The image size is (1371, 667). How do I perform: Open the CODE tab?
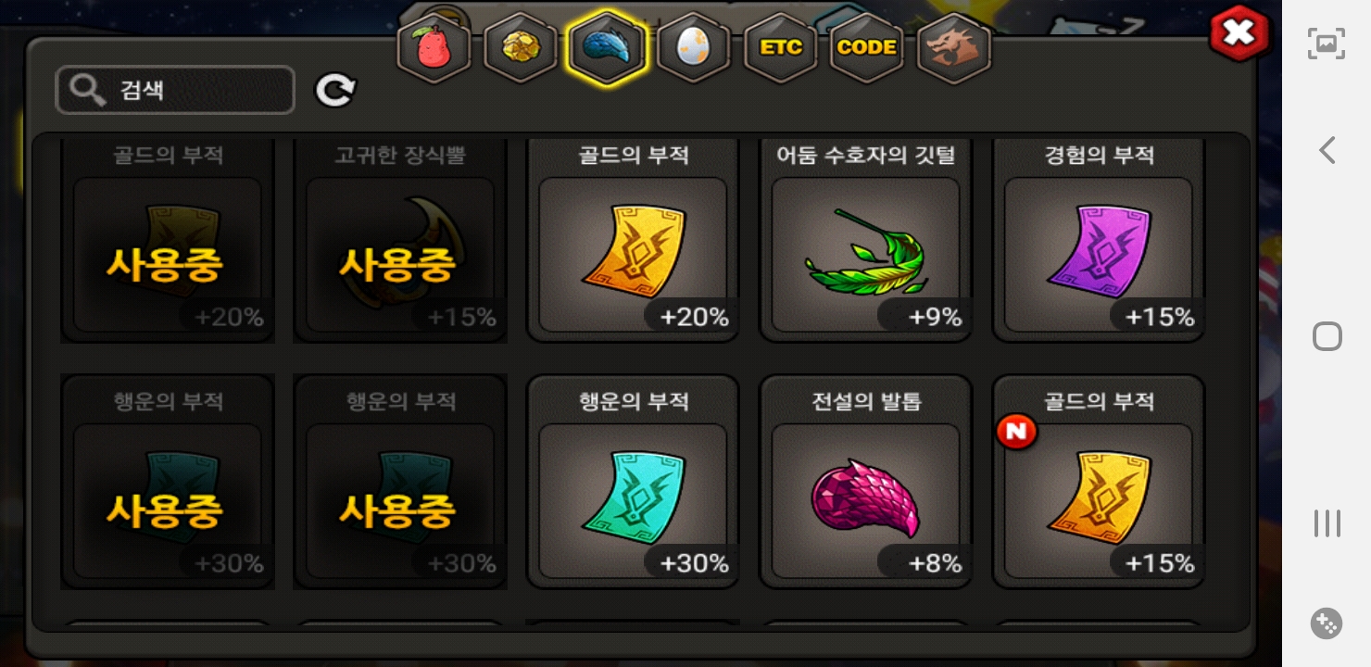(x=867, y=48)
